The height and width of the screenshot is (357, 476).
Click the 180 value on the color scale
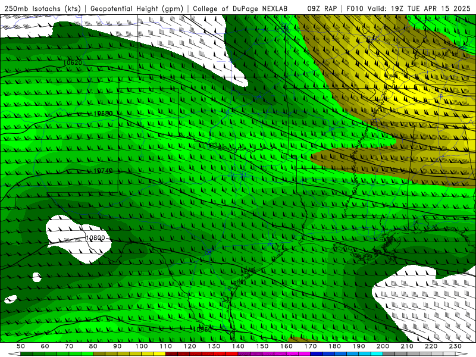[x=334, y=346]
